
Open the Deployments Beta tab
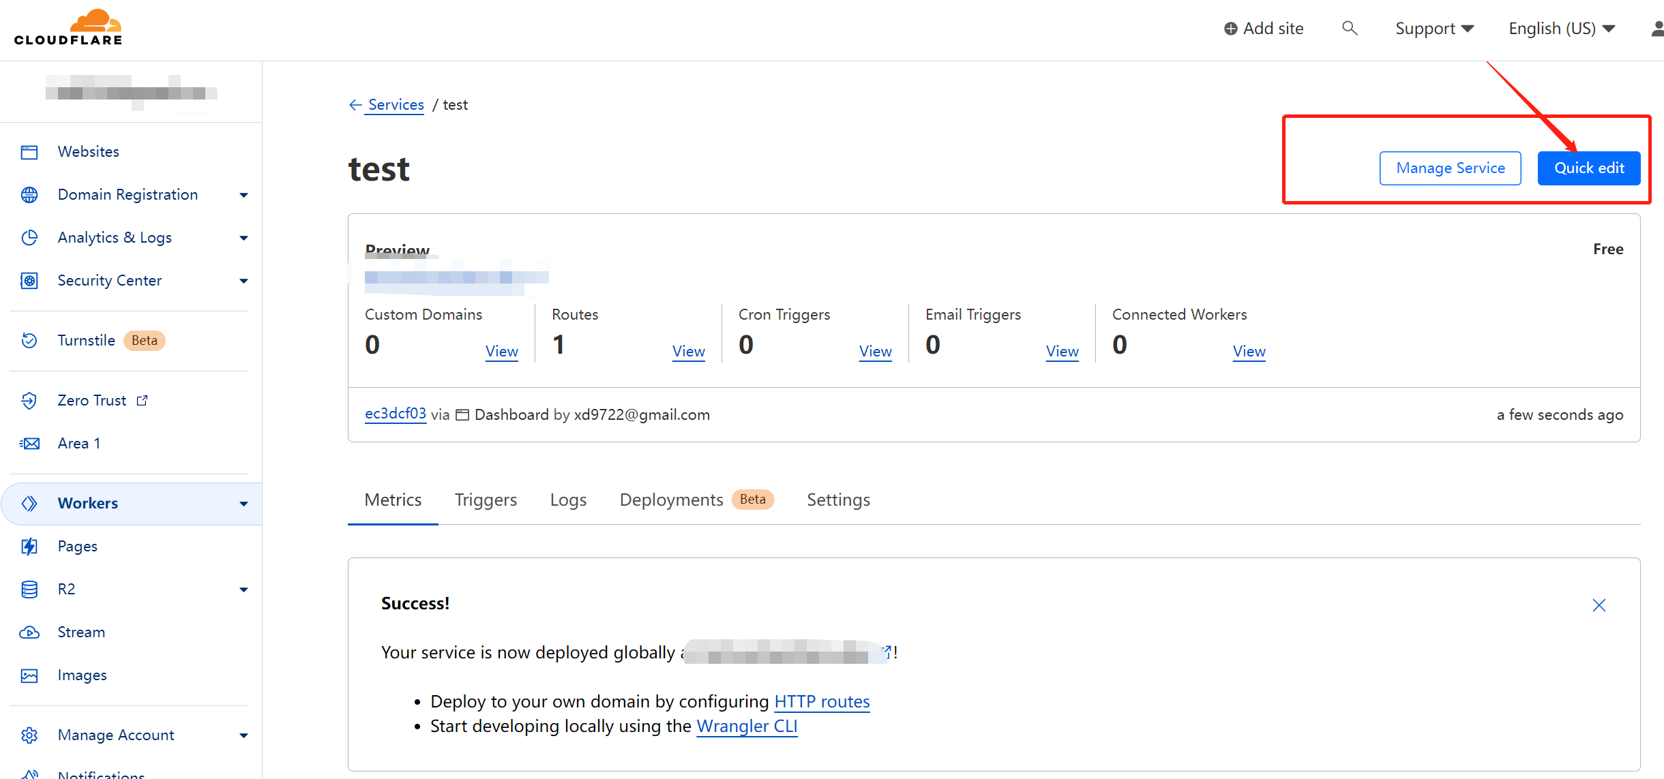coord(696,500)
